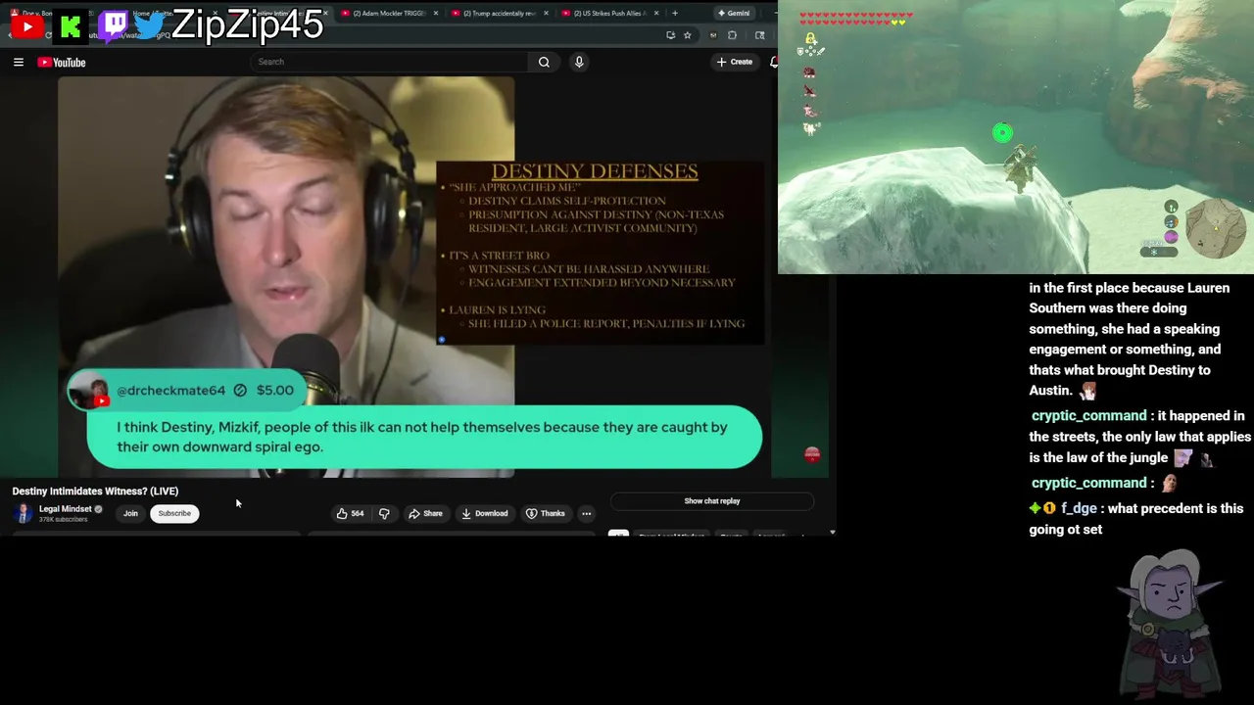Screen dimensions: 1254x705
Task: Close the US Strikes Push Allies tab
Action: point(655,14)
